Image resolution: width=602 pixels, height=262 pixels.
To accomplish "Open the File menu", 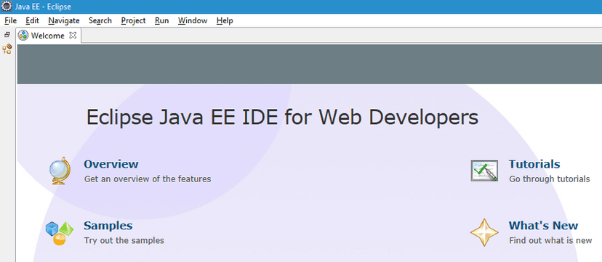I will coord(10,20).
